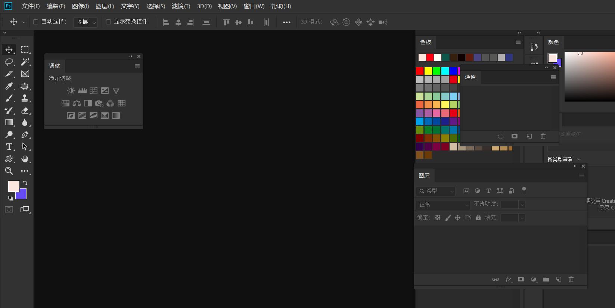The height and width of the screenshot is (308, 615).
Task: Open the 图像(I) menu
Action: click(80, 6)
